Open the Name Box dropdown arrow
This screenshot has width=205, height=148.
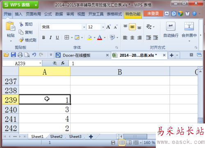(40, 63)
